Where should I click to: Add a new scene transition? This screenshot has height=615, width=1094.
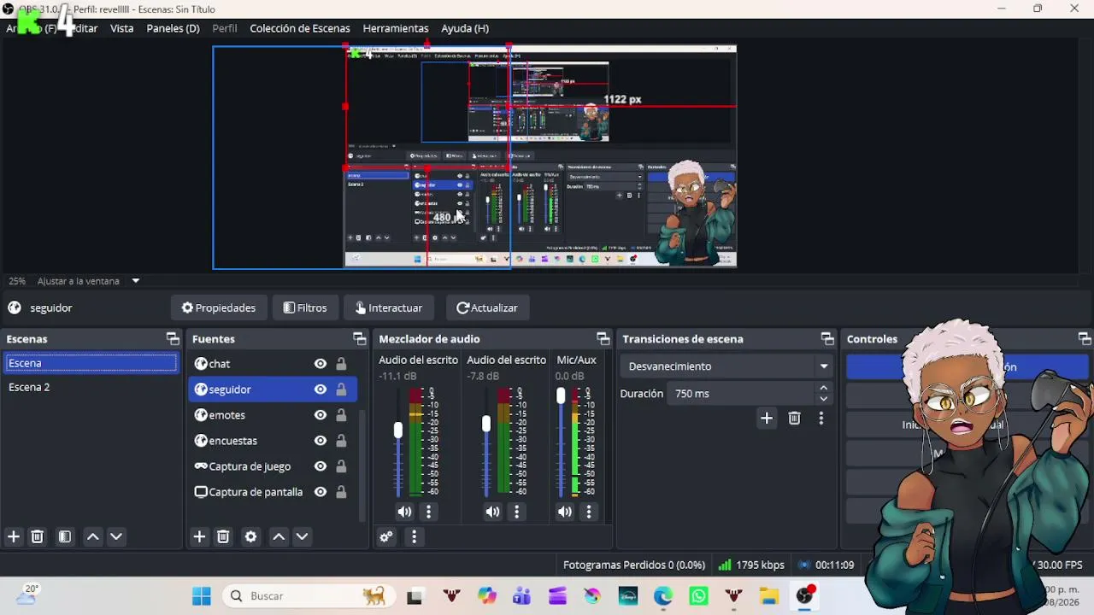point(767,418)
